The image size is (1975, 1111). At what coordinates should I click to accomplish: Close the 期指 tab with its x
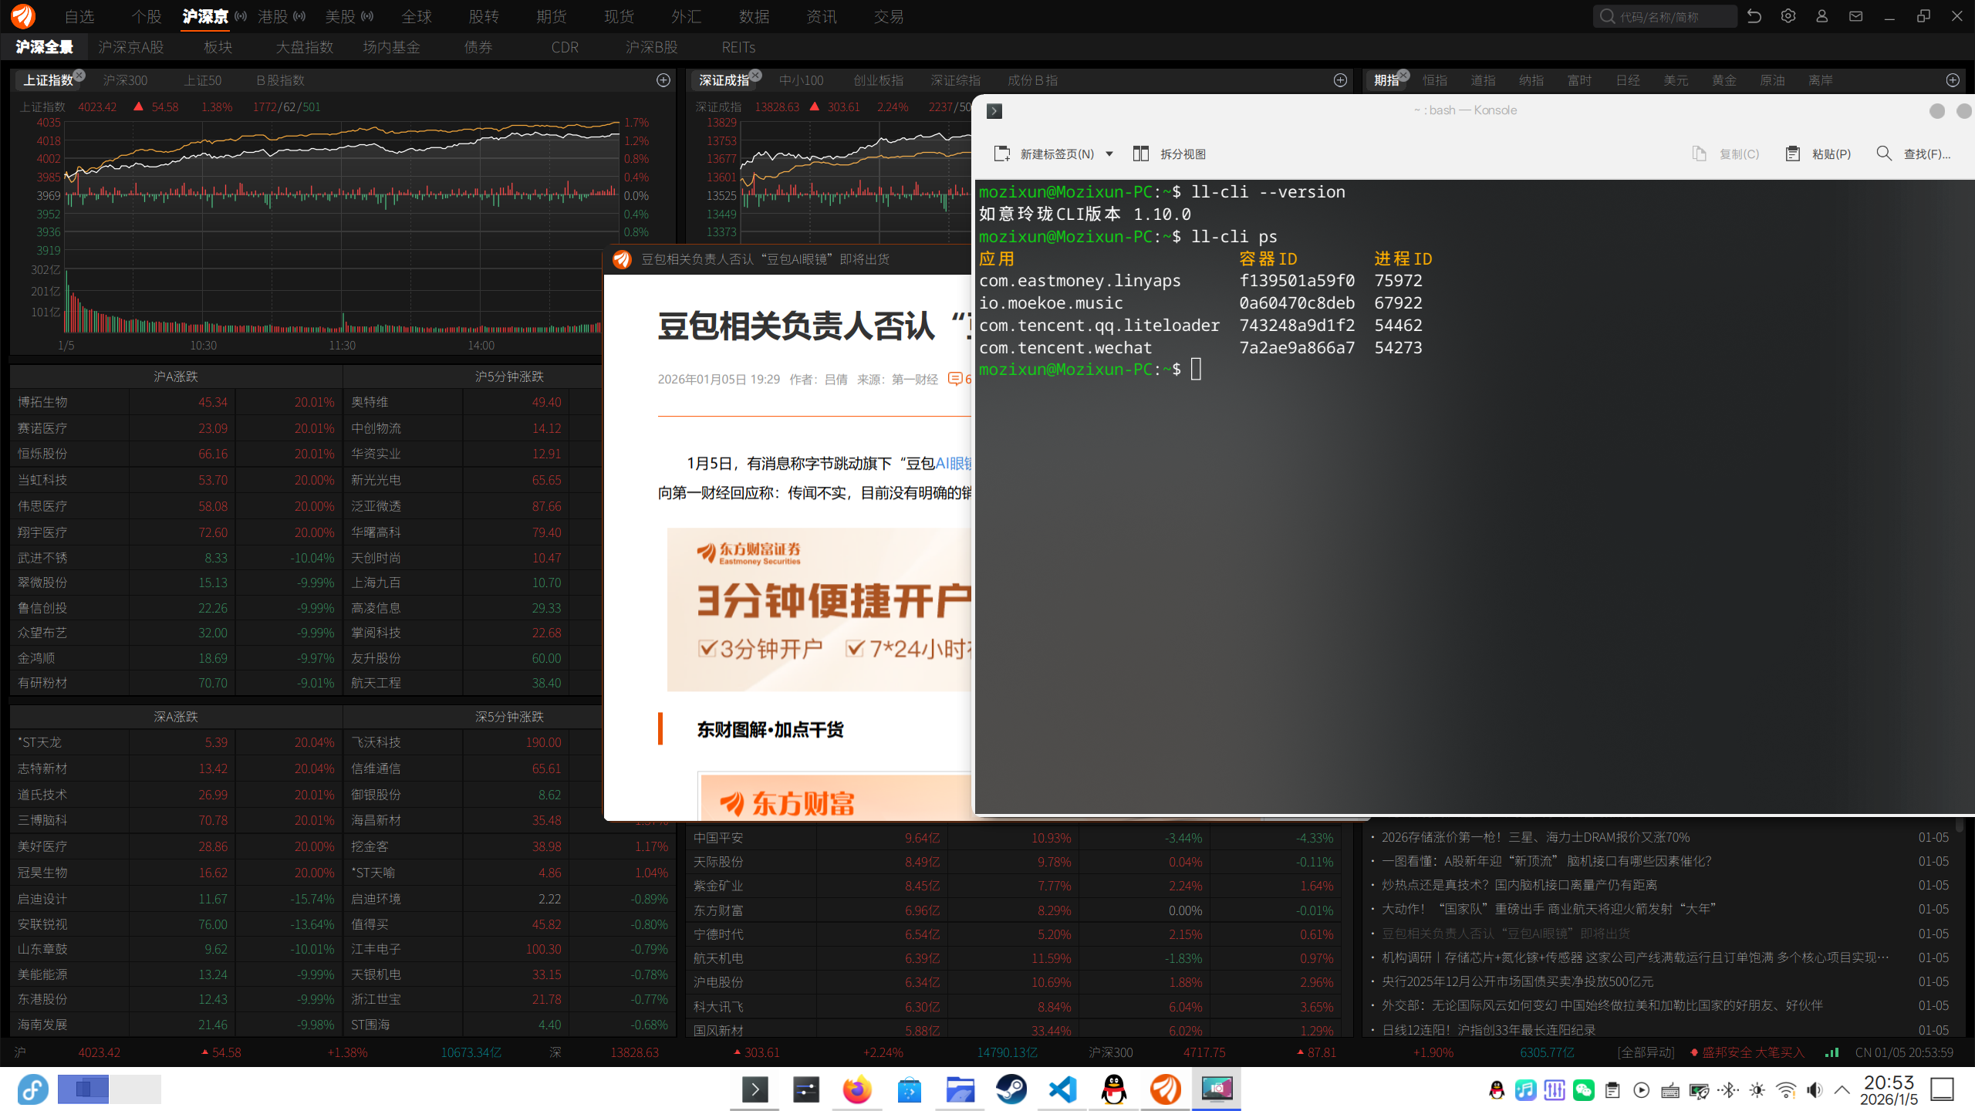pyautogui.click(x=1404, y=75)
